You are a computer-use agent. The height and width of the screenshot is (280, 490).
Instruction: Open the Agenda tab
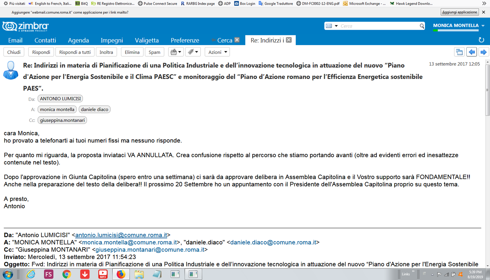[x=78, y=40]
